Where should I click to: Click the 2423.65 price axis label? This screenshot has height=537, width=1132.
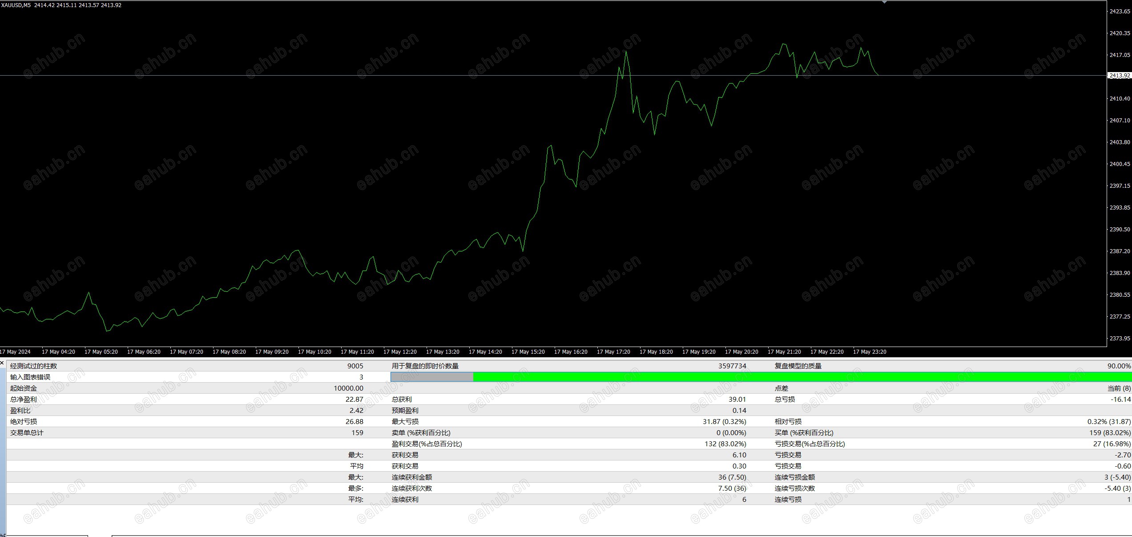point(1120,12)
